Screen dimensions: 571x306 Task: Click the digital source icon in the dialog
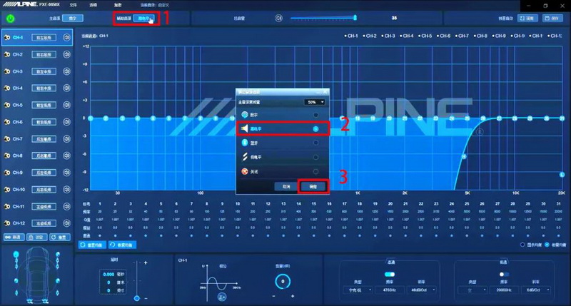(245, 115)
